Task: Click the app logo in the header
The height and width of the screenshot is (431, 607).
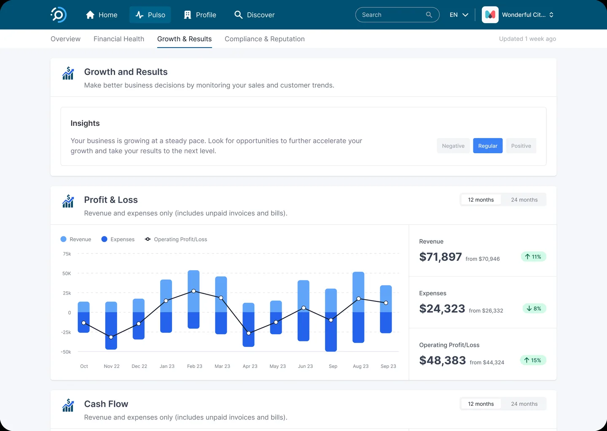Action: [x=59, y=15]
